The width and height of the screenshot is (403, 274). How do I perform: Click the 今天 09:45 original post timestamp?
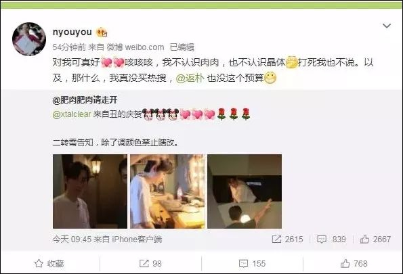72,239
